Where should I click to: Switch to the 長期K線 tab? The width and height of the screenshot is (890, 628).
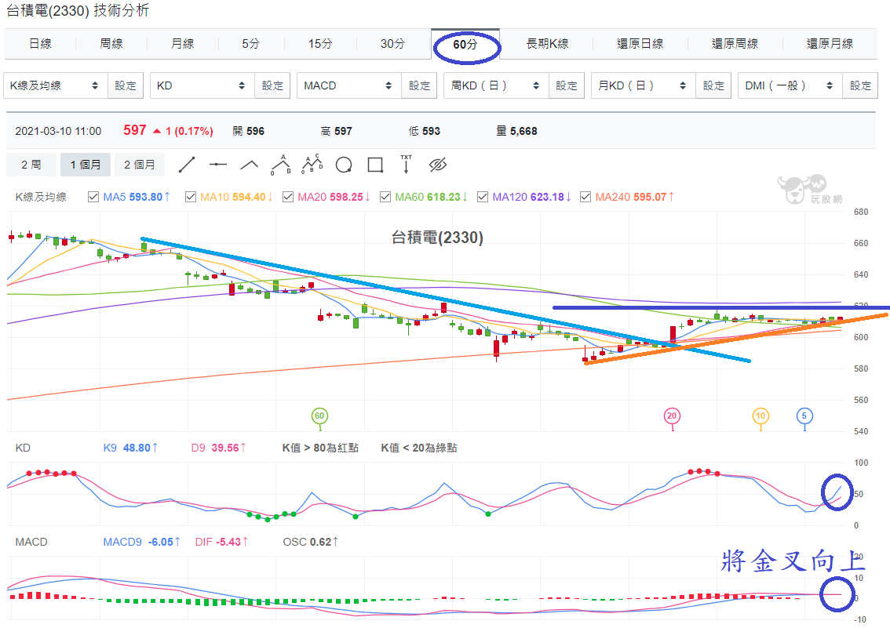pyautogui.click(x=547, y=44)
